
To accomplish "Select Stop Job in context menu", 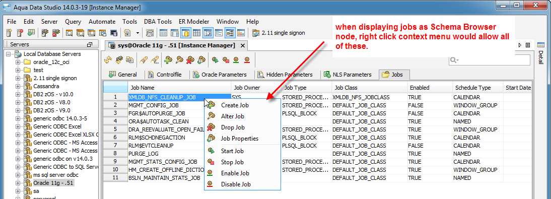I will tap(242, 162).
